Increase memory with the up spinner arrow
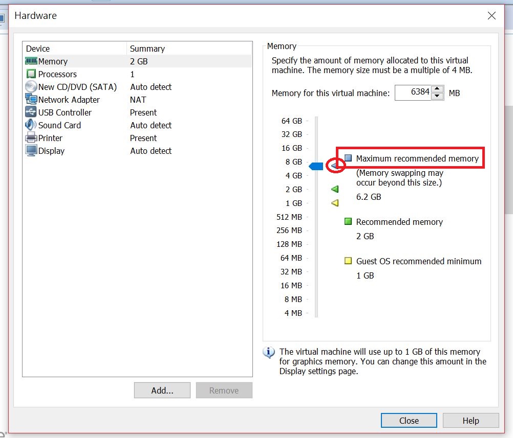The height and width of the screenshot is (438, 513). [x=437, y=89]
